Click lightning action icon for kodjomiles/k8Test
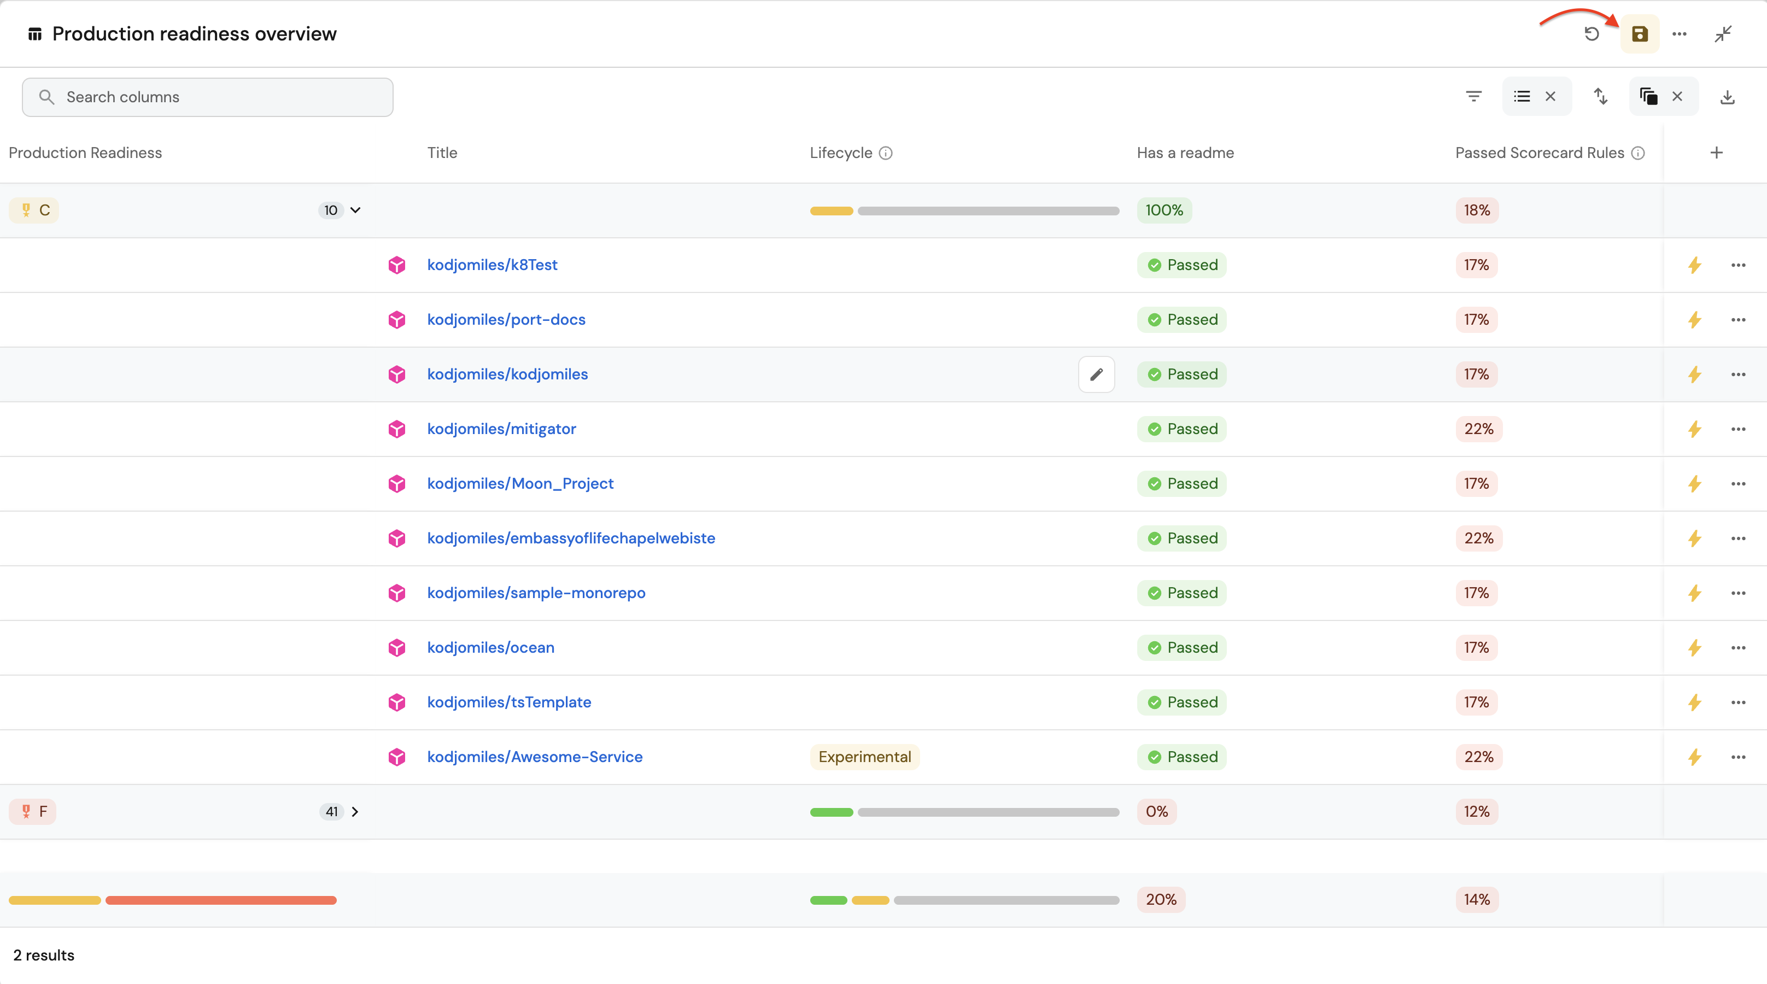1767x984 pixels. point(1694,265)
